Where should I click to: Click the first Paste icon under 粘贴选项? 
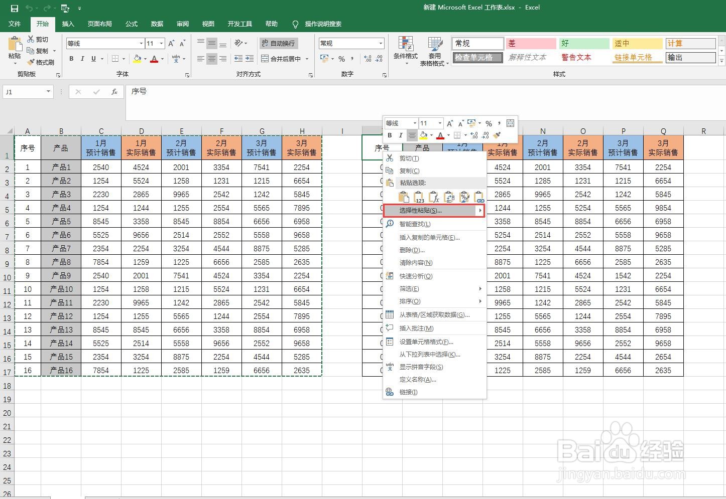click(x=404, y=197)
